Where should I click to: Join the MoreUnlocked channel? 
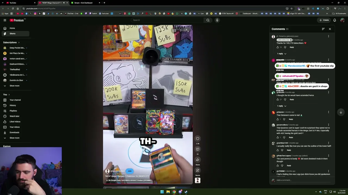[130, 171]
